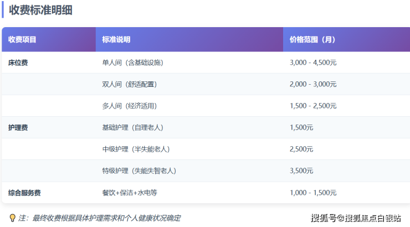Click the 床位费 category cell
The width and height of the screenshot is (410, 227).
coord(18,63)
